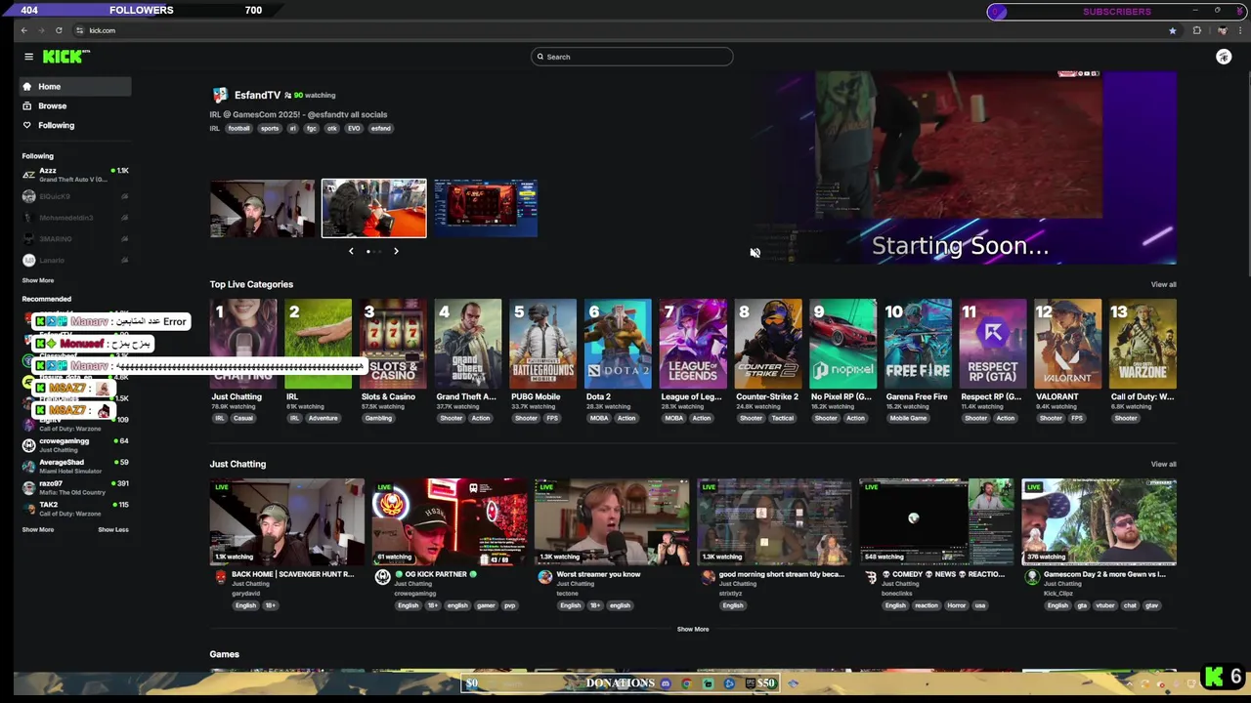View all Just Chatting streams
Screen dimensions: 1251x703
1163,464
